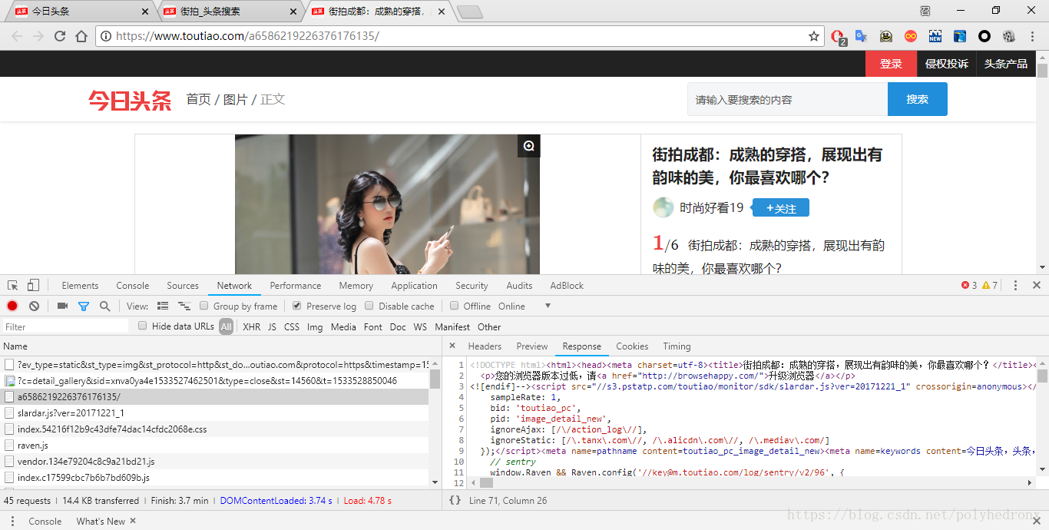Click the URL address bar
The height and width of the screenshot is (530, 1049).
(x=458, y=36)
